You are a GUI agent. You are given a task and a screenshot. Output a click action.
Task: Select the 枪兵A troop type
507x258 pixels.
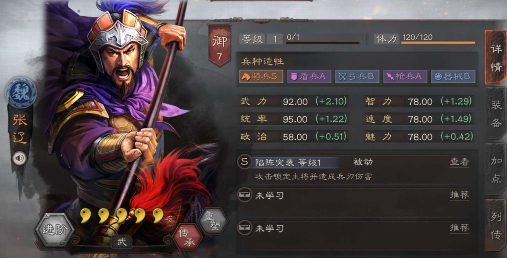click(405, 76)
